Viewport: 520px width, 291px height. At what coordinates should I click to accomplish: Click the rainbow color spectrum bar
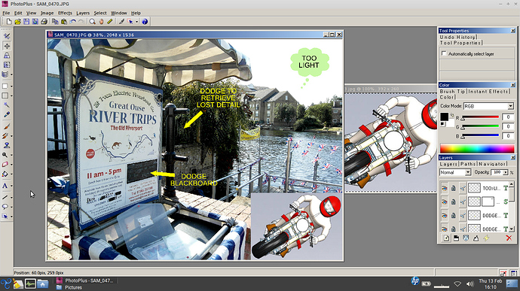[477, 148]
